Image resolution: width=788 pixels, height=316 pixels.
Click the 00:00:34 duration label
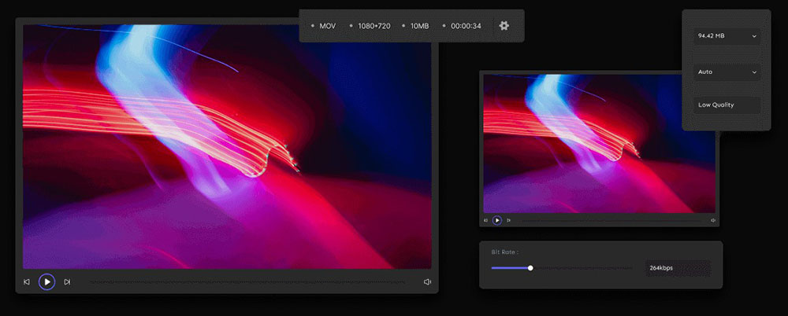tap(466, 26)
